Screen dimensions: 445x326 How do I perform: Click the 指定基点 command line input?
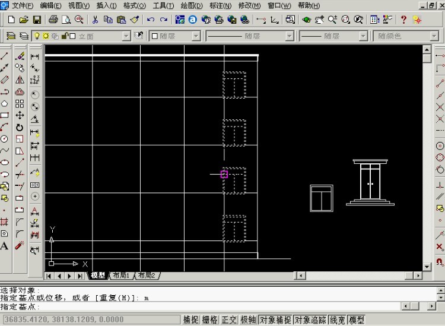(199, 306)
